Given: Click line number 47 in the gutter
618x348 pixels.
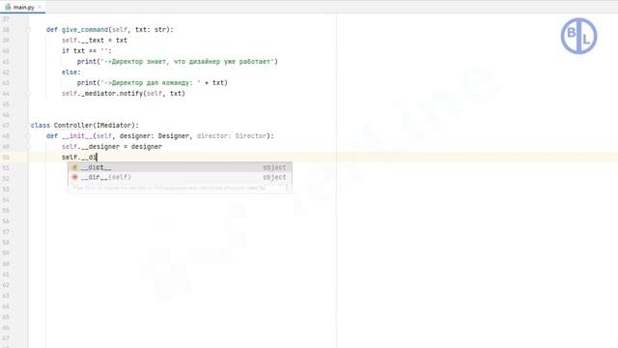Looking at the screenshot, I should (6, 126).
